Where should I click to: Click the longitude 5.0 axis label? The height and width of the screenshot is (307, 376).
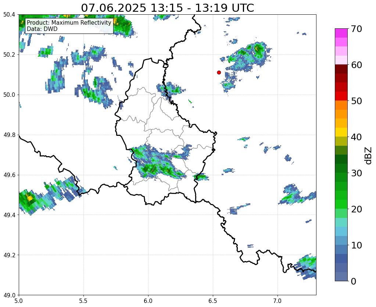point(19,301)
